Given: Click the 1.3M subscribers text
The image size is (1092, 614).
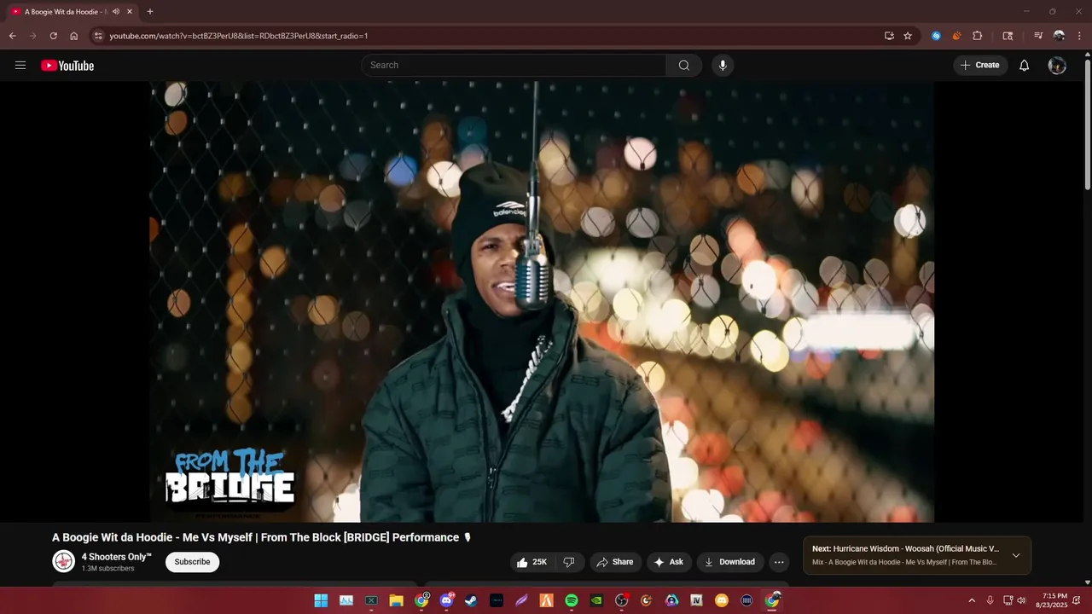Looking at the screenshot, I should (107, 569).
